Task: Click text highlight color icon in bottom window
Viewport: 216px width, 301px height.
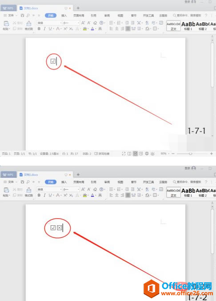Action: (x=85, y=195)
